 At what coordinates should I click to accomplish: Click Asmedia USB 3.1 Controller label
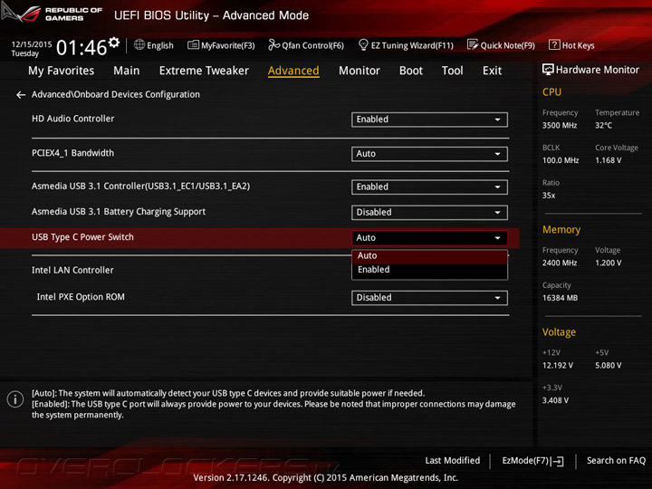[x=140, y=187]
